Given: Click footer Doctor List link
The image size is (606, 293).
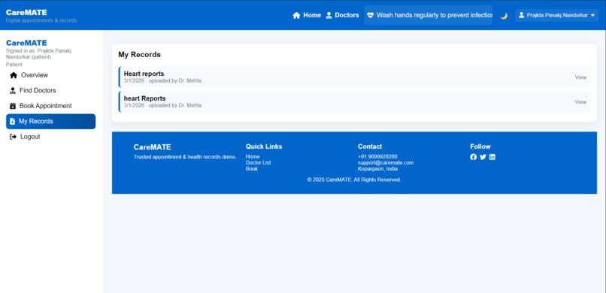Looking at the screenshot, I should [258, 163].
